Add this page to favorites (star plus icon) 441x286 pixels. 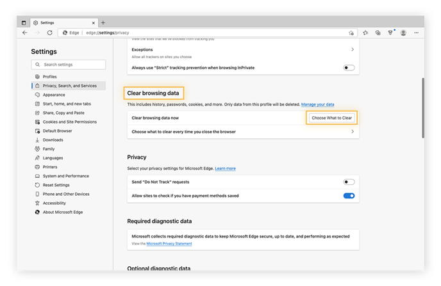[351, 33]
